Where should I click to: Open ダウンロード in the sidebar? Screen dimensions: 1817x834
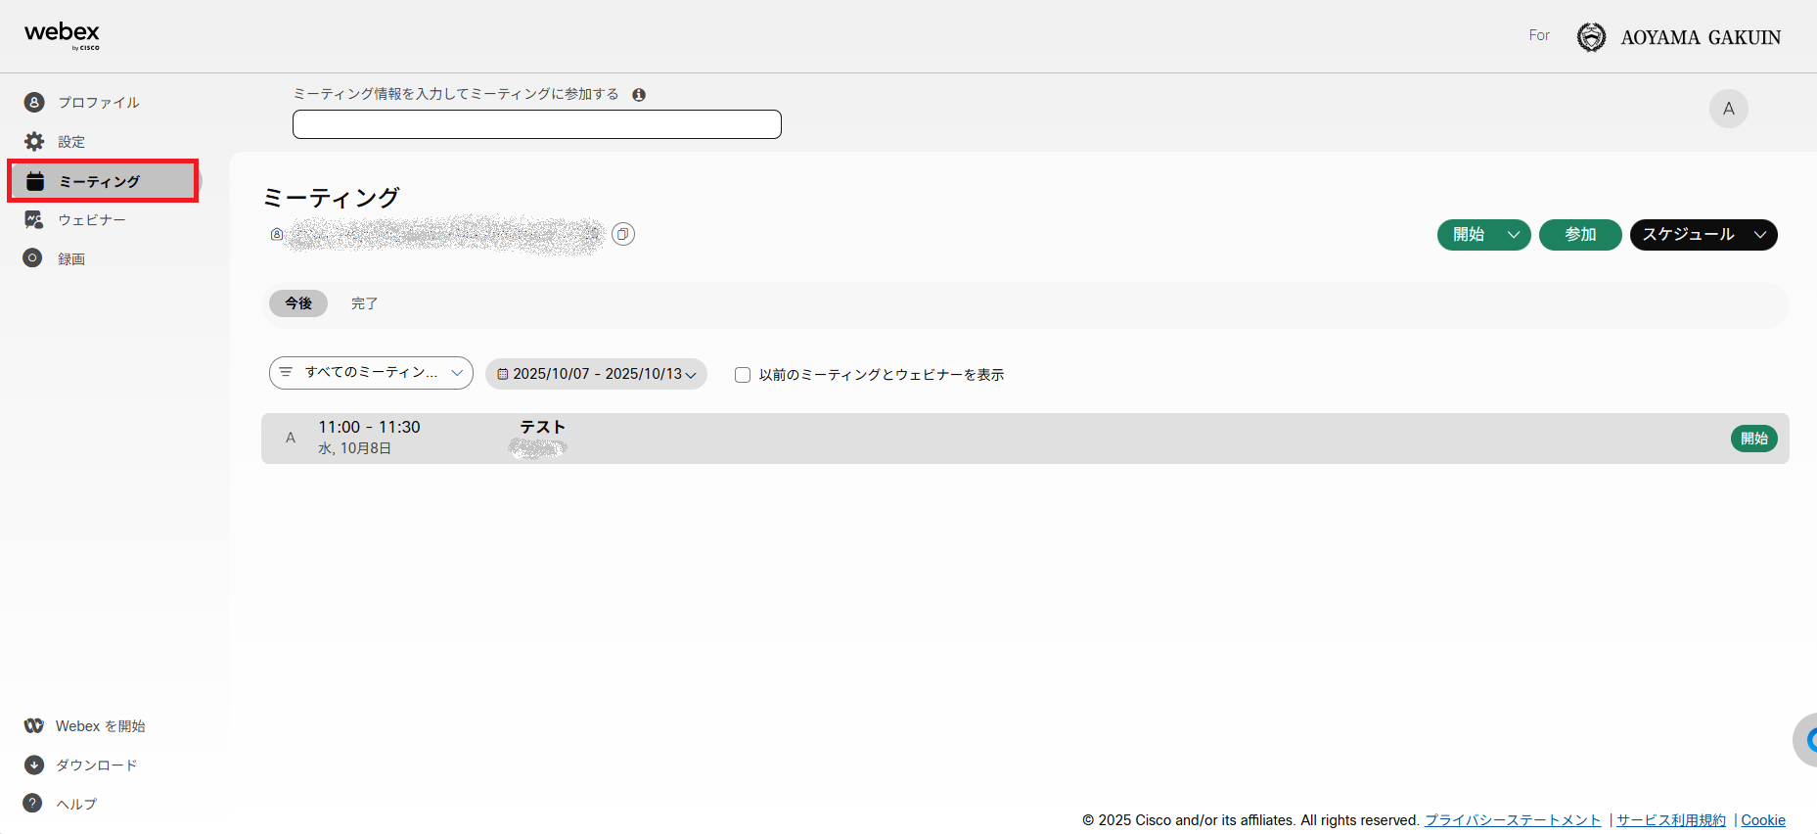point(81,765)
